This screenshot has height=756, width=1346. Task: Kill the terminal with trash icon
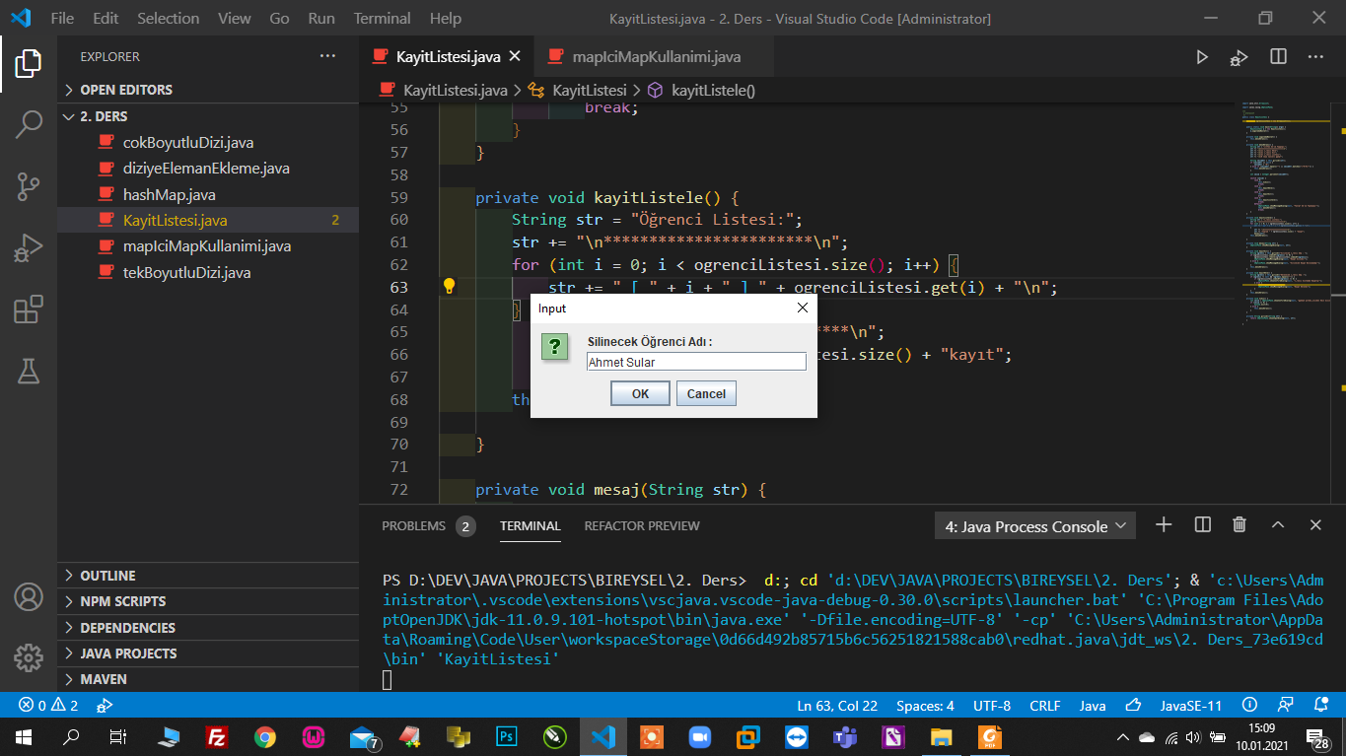tap(1240, 525)
